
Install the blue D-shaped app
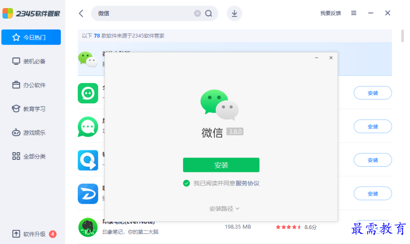[x=373, y=194]
